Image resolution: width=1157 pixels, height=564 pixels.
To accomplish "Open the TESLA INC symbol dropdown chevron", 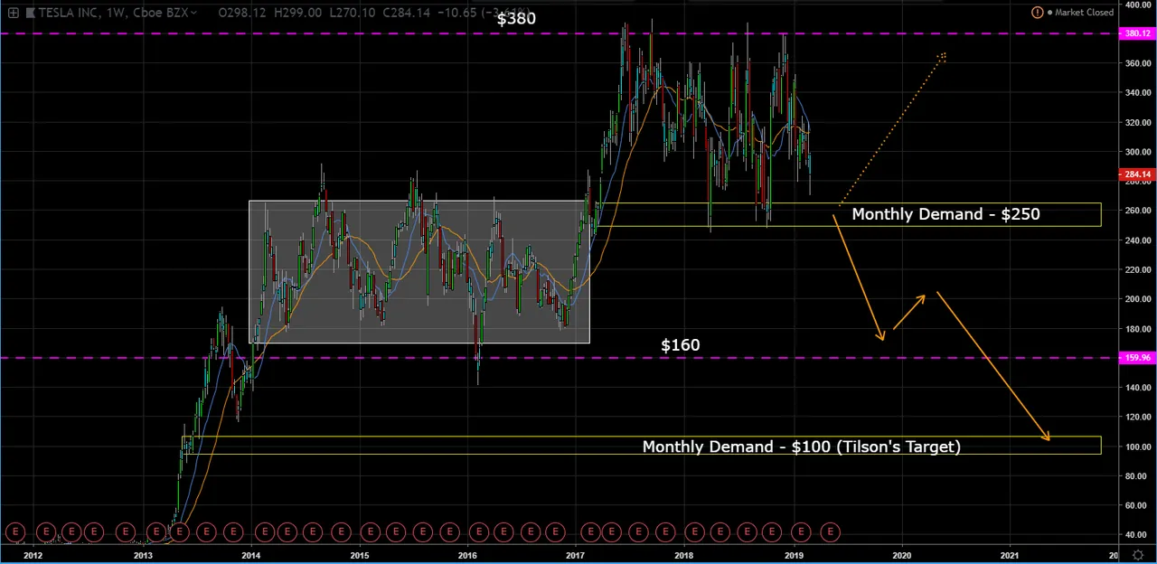I will [193, 13].
